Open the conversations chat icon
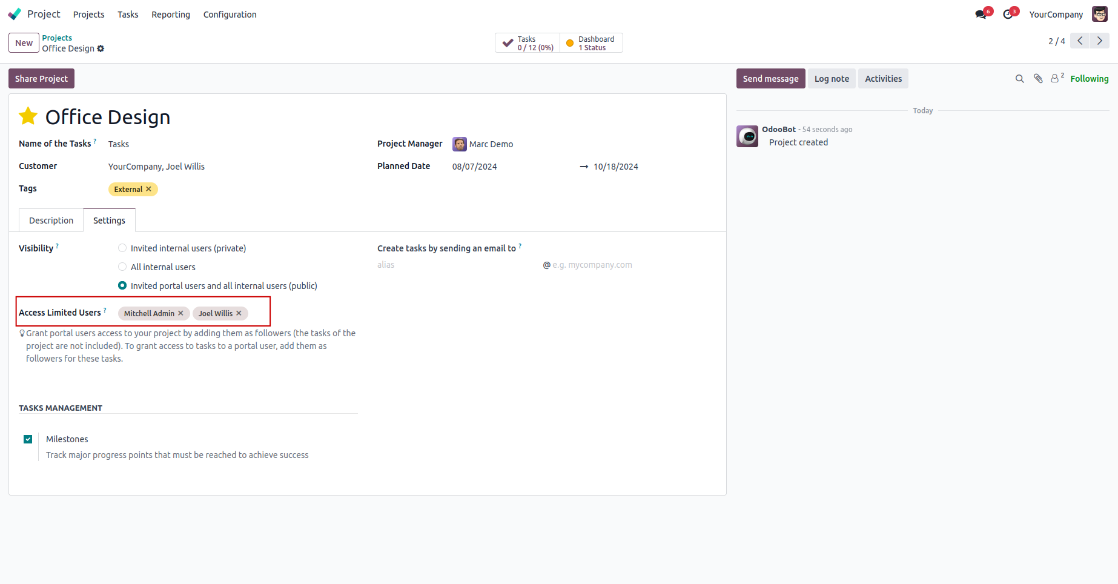This screenshot has width=1118, height=584. point(981,15)
